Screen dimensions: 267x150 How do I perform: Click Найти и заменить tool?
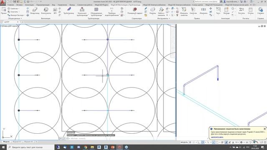tap(161, 12)
